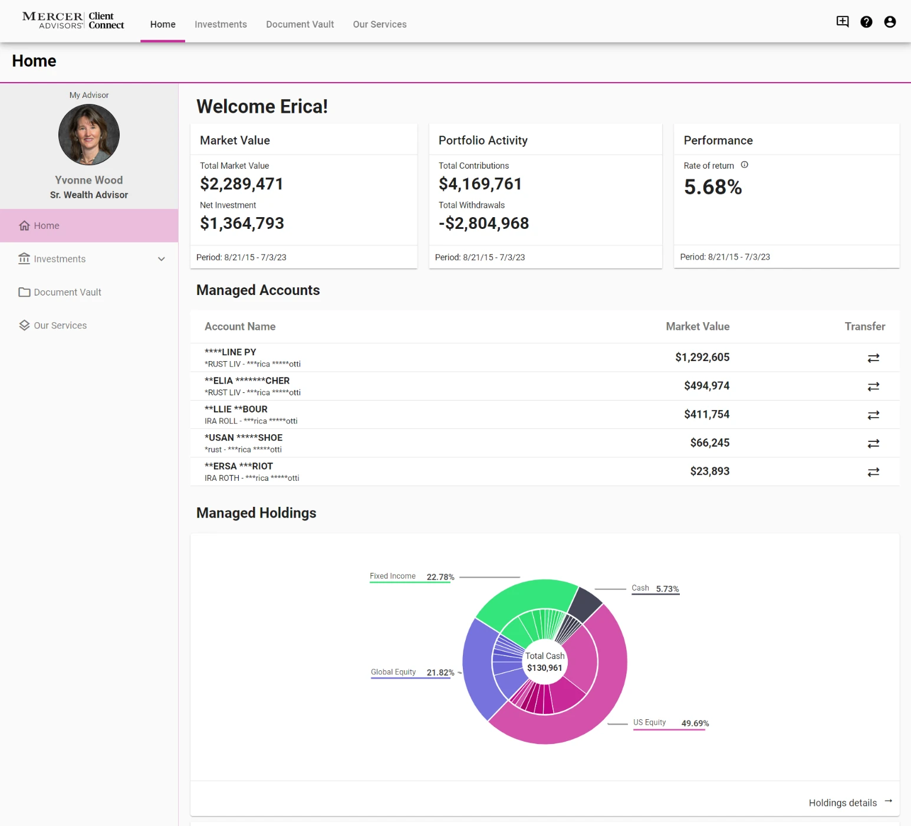Click the 5.68% rate of return value
The height and width of the screenshot is (826, 911).
[x=713, y=187]
